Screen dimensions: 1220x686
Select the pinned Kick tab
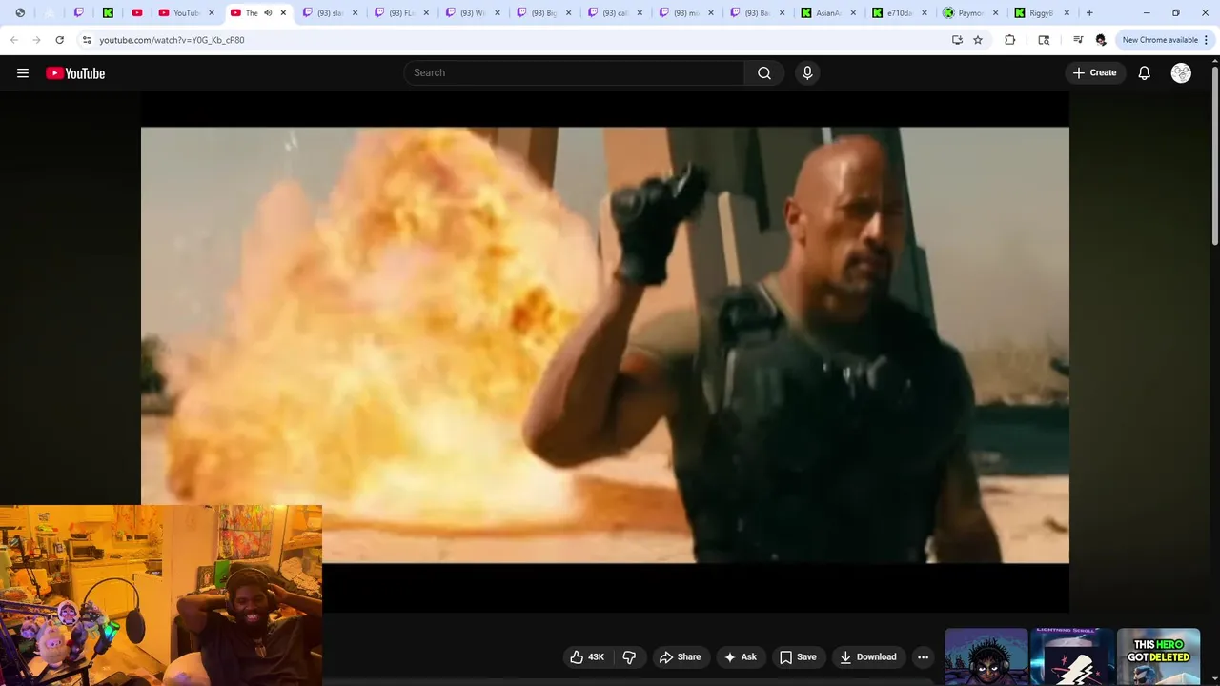(x=108, y=13)
